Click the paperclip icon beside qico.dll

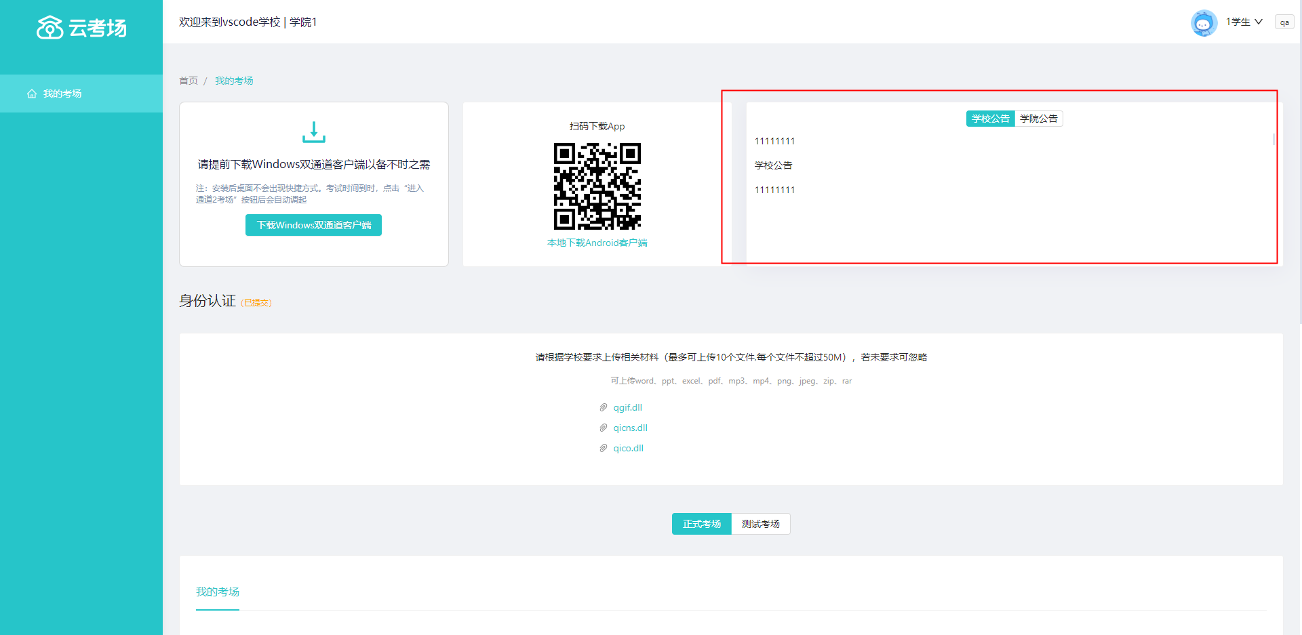(x=603, y=448)
